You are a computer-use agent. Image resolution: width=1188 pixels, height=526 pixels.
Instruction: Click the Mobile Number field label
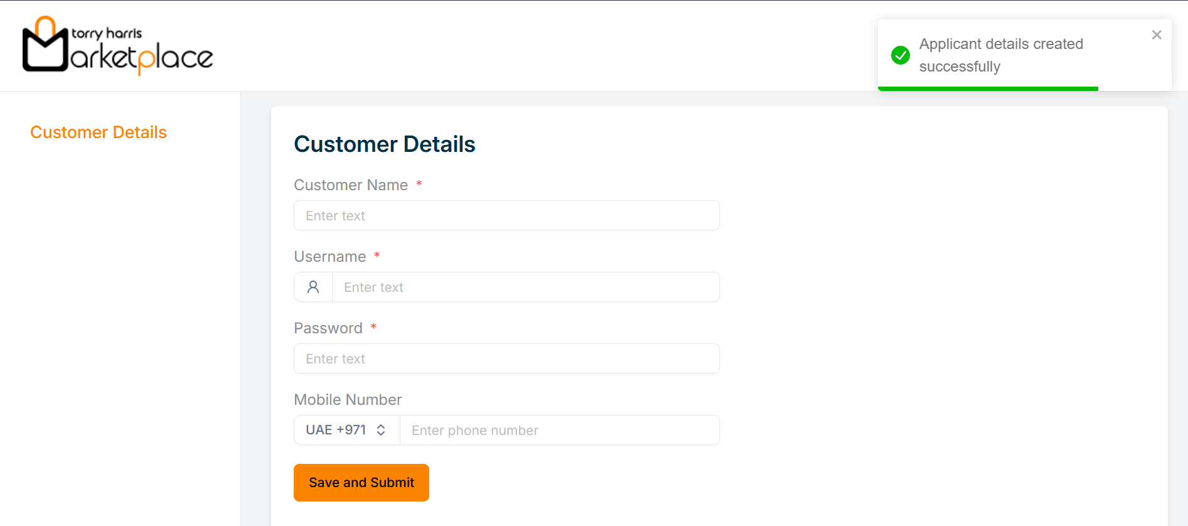(x=348, y=400)
